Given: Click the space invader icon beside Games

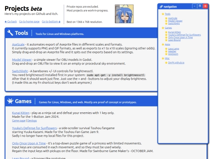Looking at the screenshot, I should (x=10, y=101).
